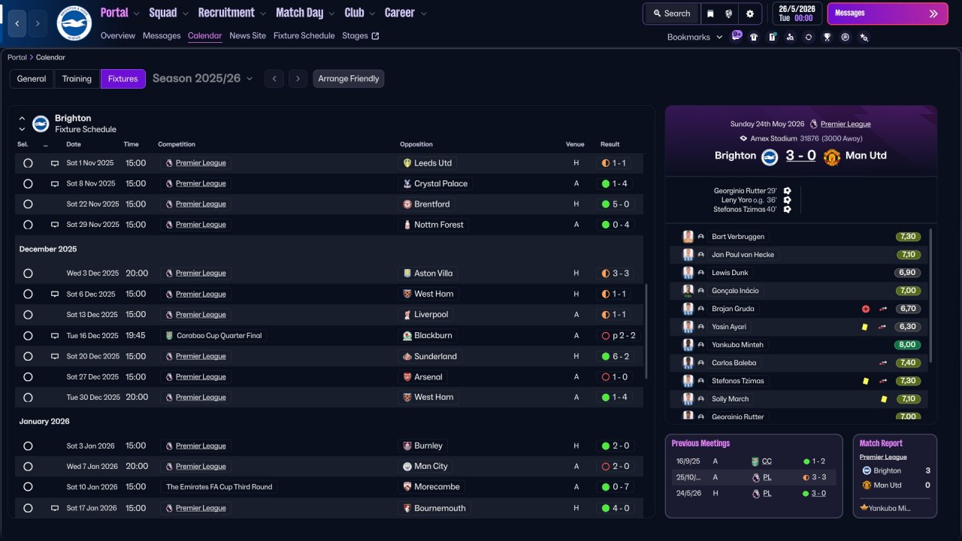
Task: Go to the previous season arrow
Action: (274, 79)
